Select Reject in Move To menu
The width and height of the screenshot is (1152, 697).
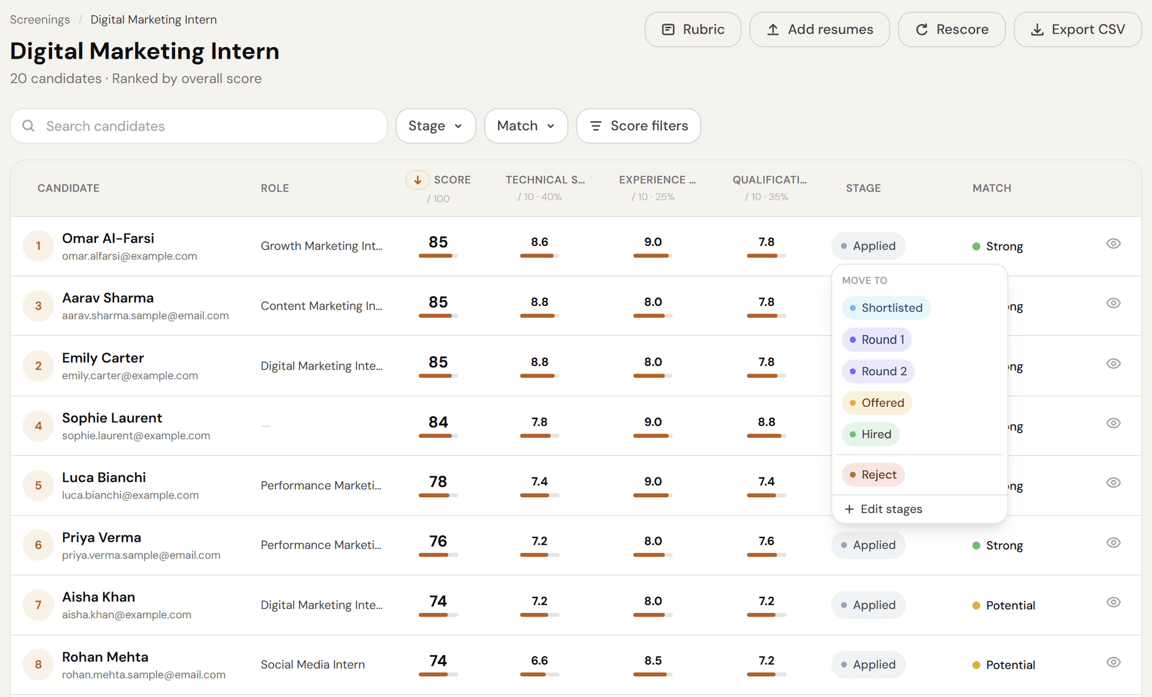coord(873,474)
